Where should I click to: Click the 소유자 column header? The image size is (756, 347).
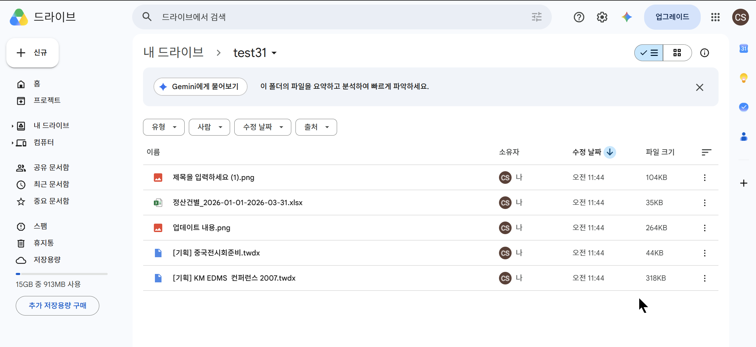pos(509,152)
